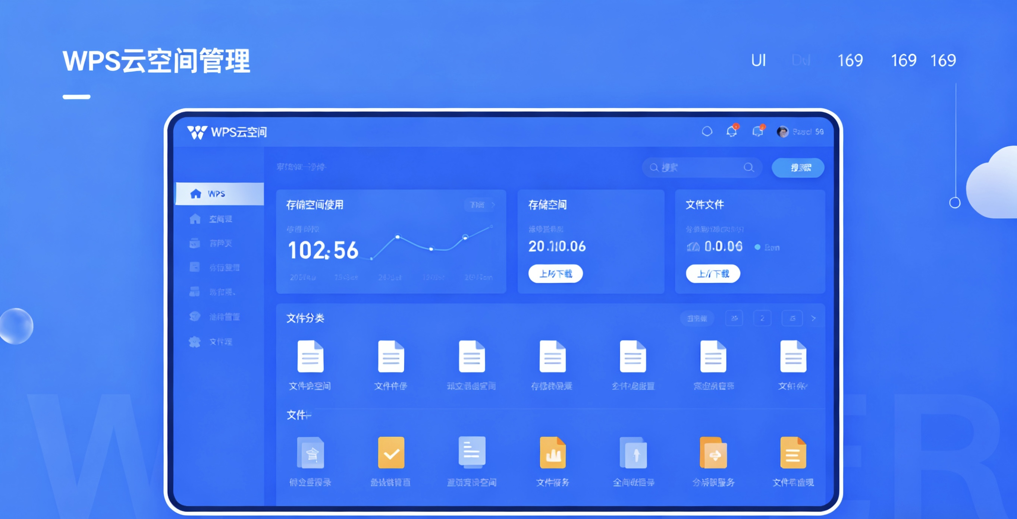Open the first notification bell icon
The height and width of the screenshot is (519, 1017).
pyautogui.click(x=732, y=131)
